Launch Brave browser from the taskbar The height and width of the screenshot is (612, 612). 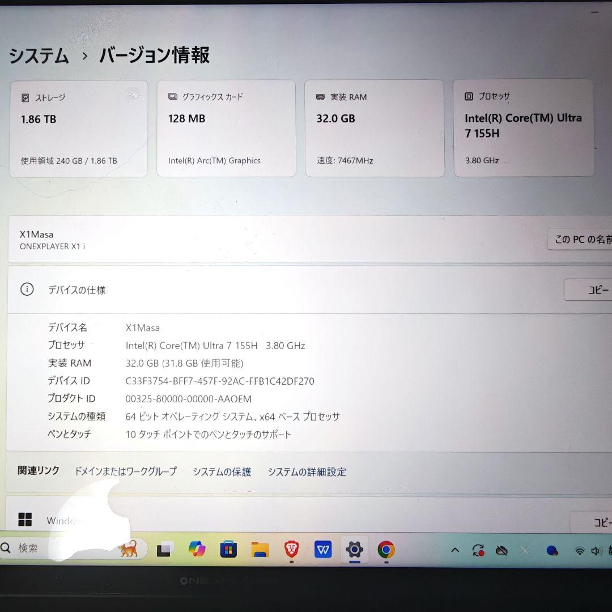[x=291, y=549]
